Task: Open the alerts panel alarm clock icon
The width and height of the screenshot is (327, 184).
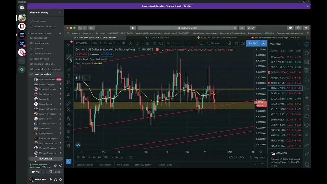Action: click(x=307, y=53)
